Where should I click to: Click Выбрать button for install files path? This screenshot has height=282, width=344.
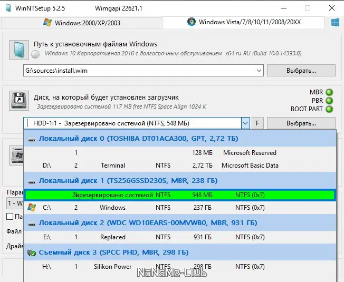pos(301,71)
